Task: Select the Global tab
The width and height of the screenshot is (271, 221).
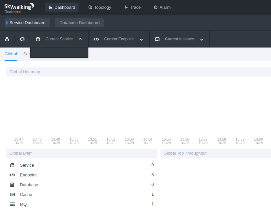Action: point(11,54)
